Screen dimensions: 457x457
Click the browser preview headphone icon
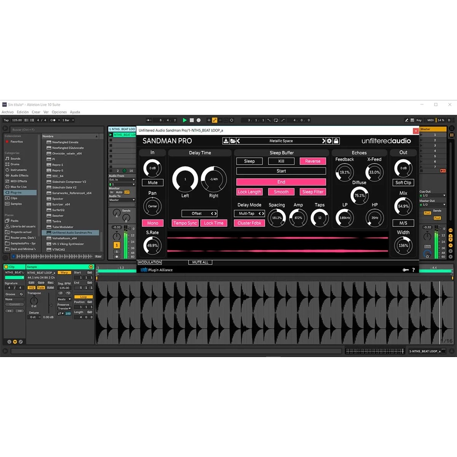(x=13, y=257)
